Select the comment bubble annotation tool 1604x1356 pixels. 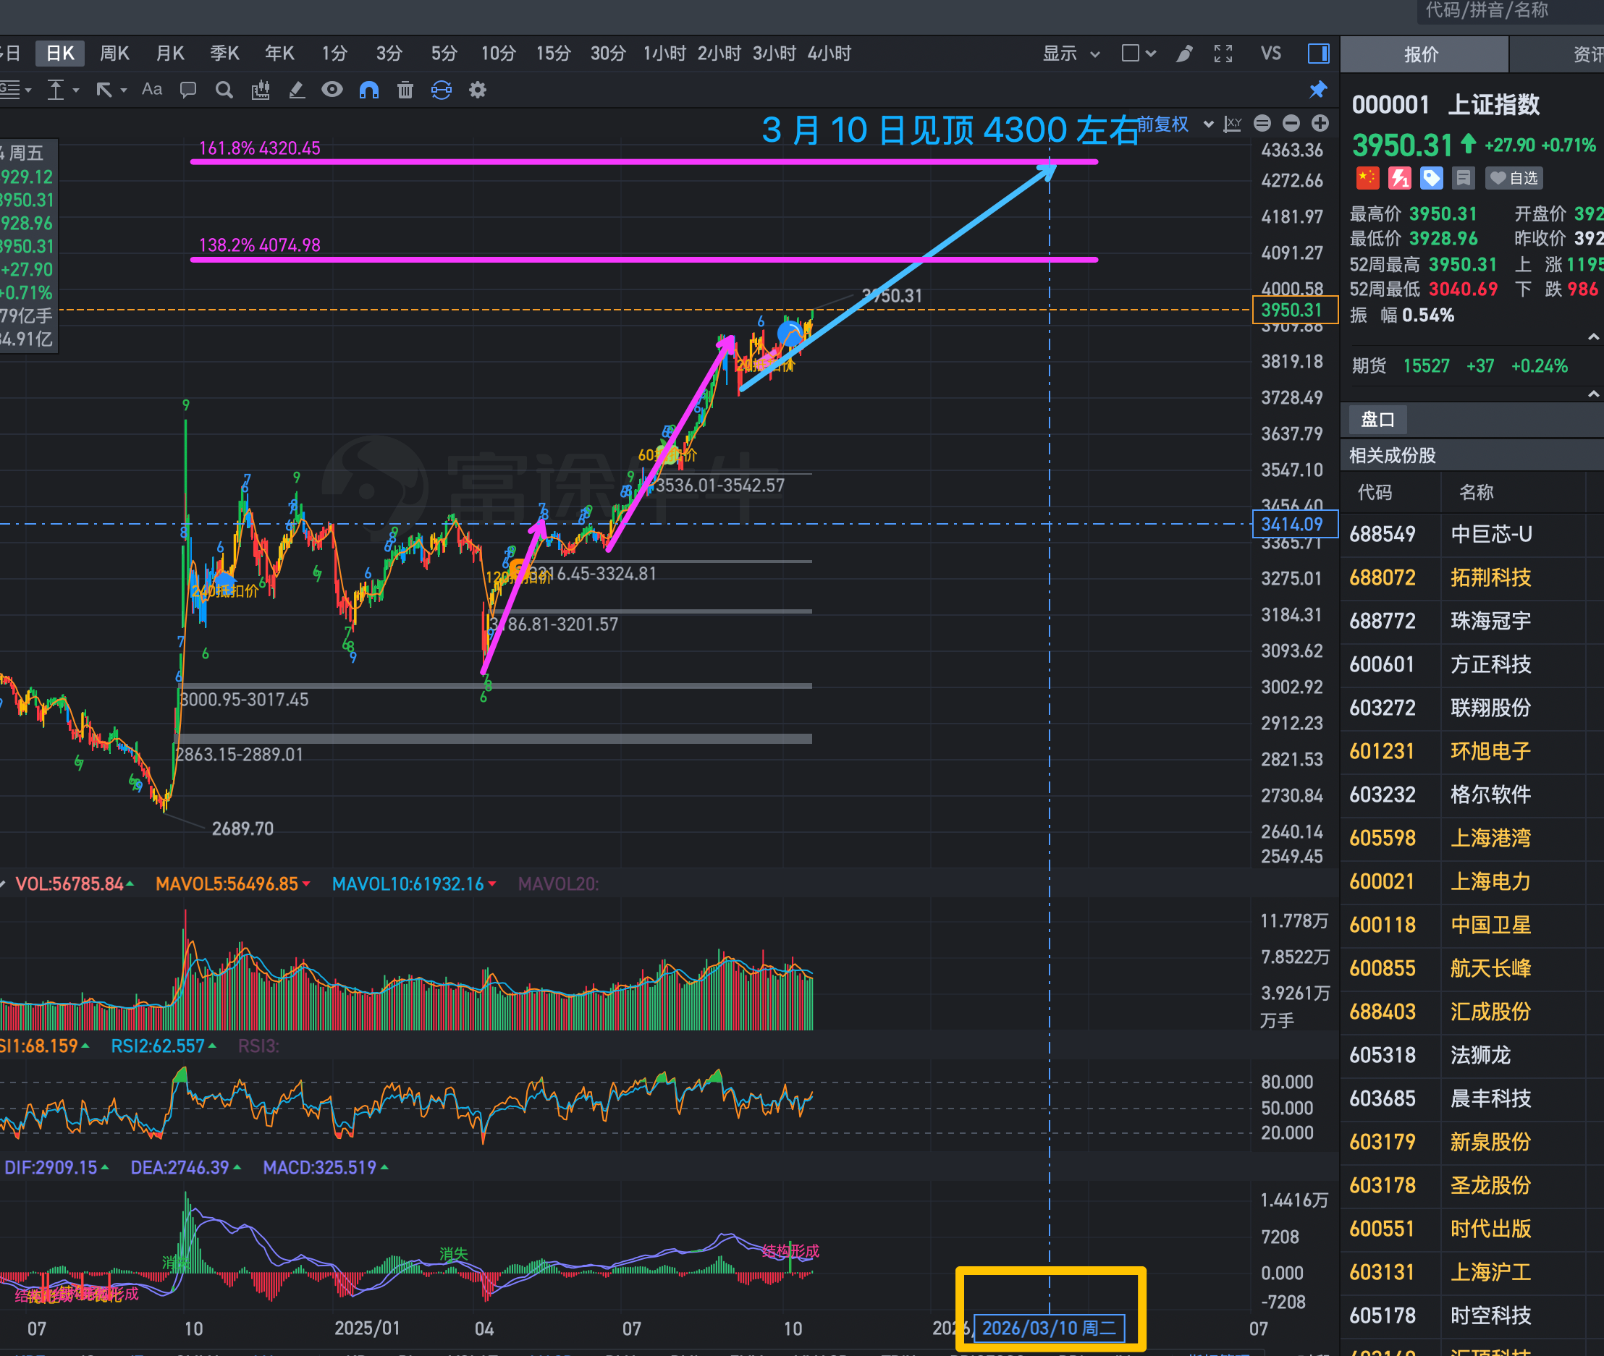click(187, 90)
